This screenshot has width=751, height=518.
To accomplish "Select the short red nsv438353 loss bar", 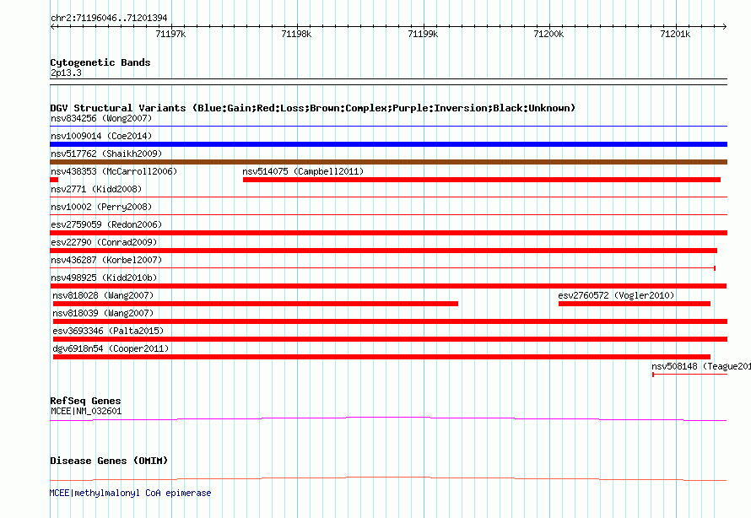I will 54,180.
